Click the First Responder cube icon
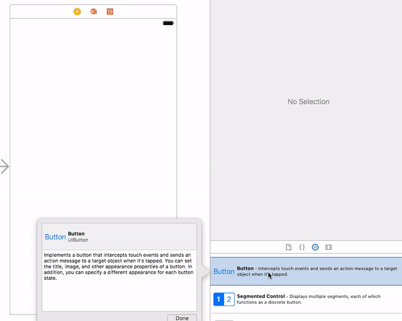Viewport: 402px width, 321px height. pos(94,12)
